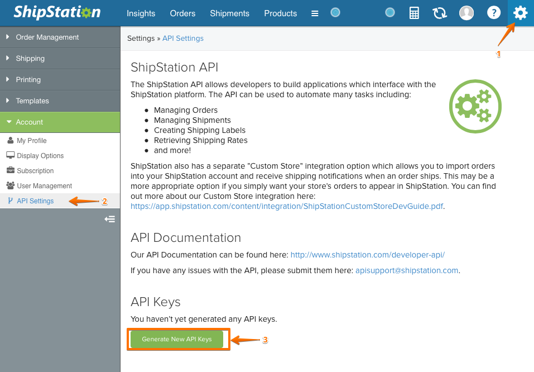
Task: Open My Profile settings
Action: (32, 141)
